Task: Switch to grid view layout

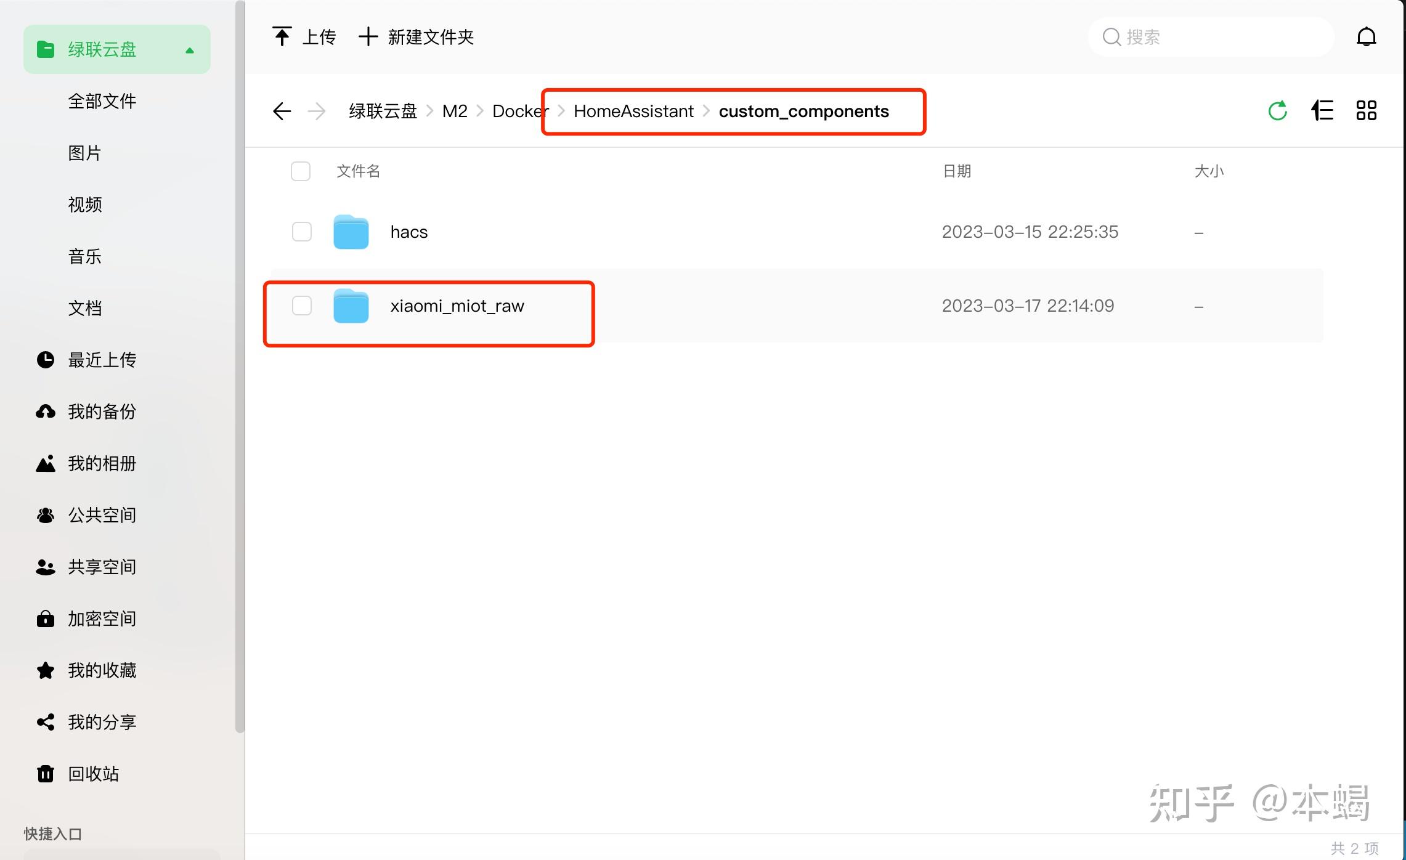Action: tap(1367, 111)
